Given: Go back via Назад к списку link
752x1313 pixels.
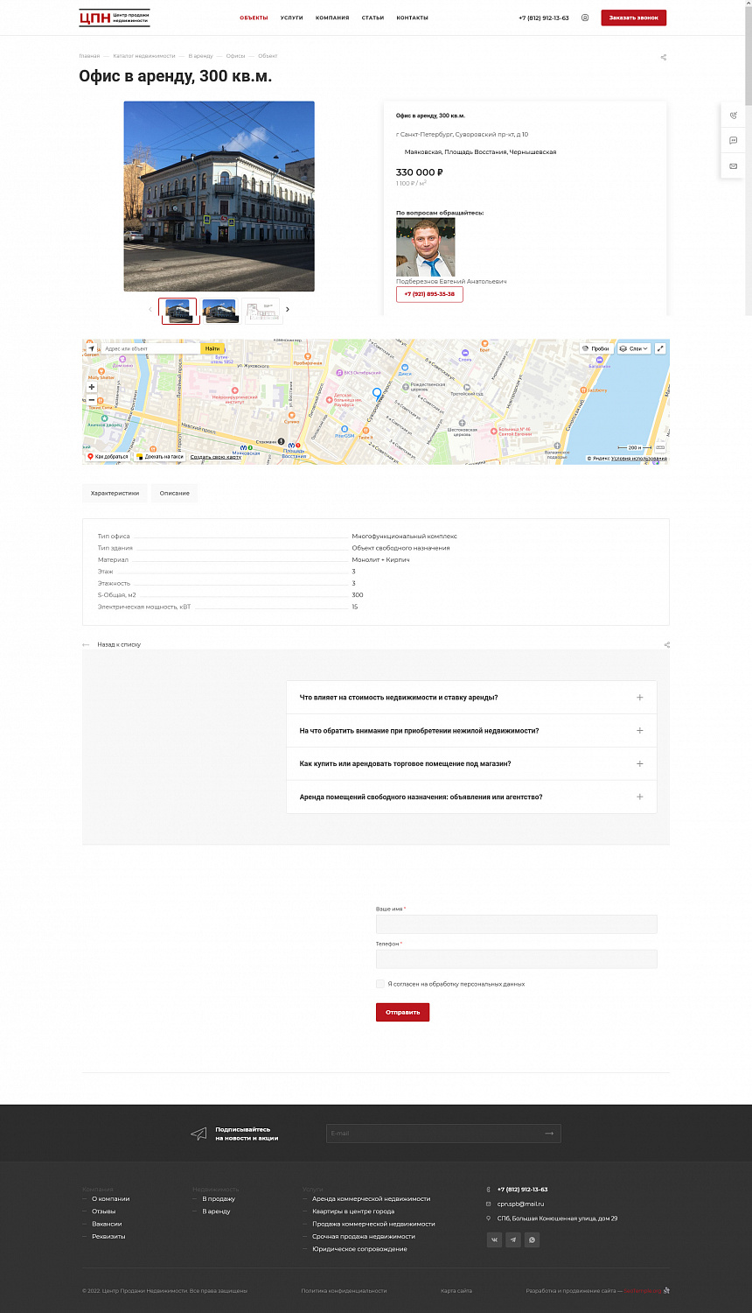Looking at the screenshot, I should pos(119,645).
